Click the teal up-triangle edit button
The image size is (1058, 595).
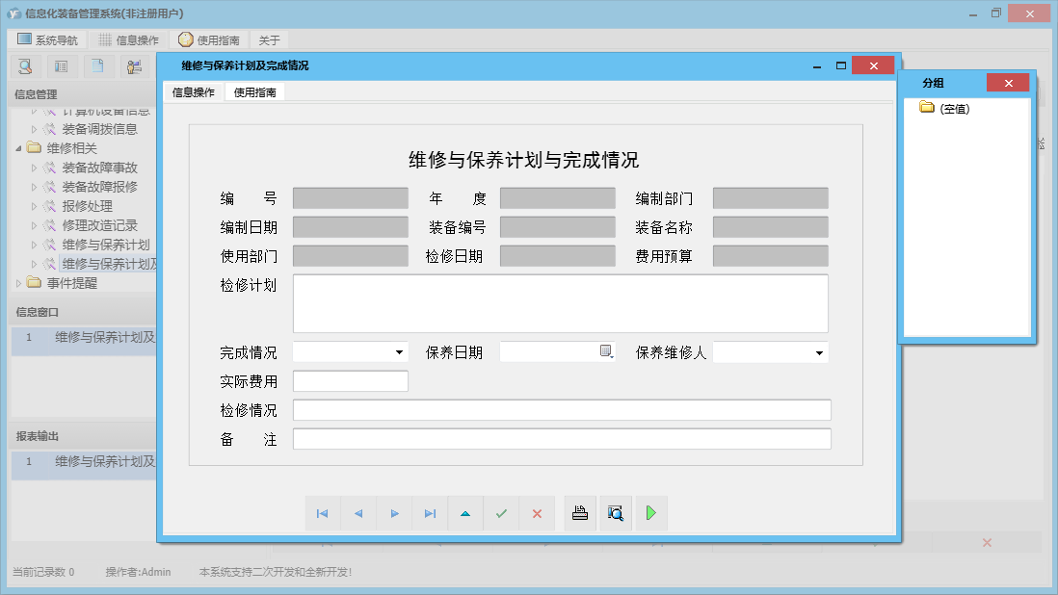pyautogui.click(x=465, y=514)
